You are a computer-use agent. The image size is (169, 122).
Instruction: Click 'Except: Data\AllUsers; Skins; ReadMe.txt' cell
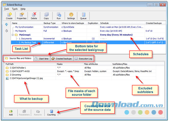132,71
